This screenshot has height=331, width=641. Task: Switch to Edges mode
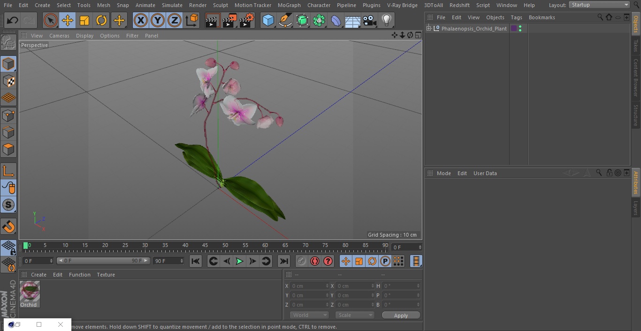8,132
